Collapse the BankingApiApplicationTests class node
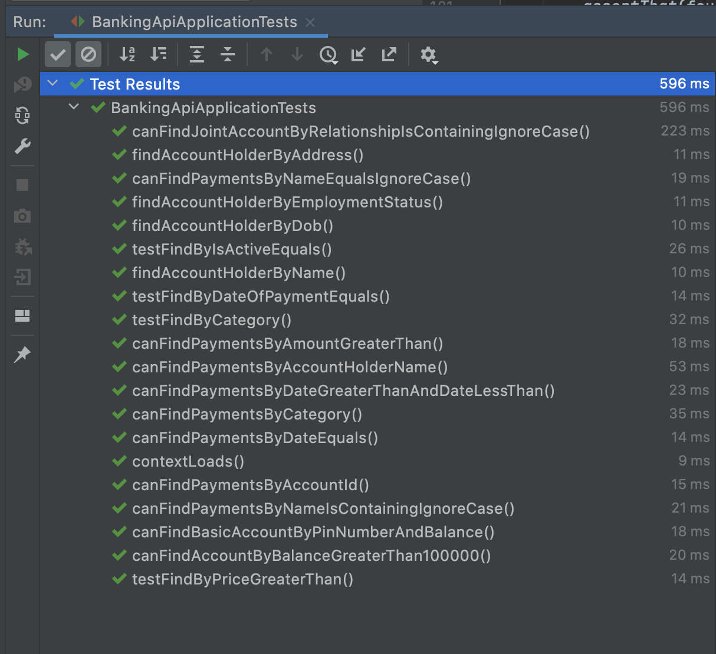This screenshot has height=654, width=716. [74, 107]
